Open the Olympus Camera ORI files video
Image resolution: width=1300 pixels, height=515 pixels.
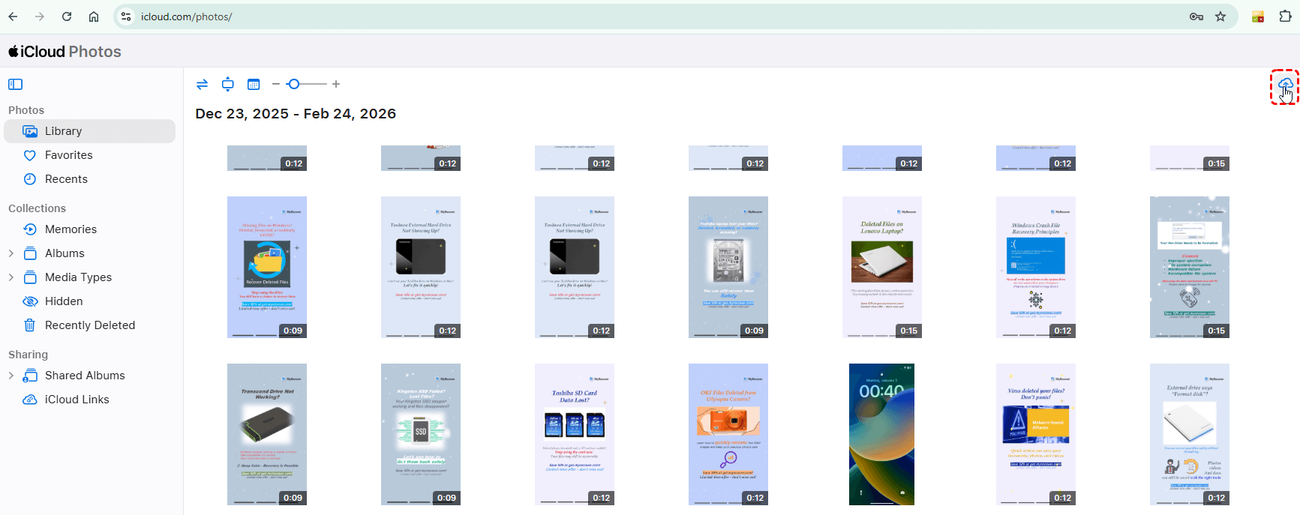click(x=728, y=435)
